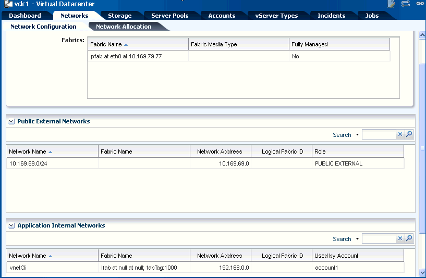Click 'lfab at null at null; fabTag:1000' cell
Viewport: 426px width, 278px height.
[x=144, y=268]
